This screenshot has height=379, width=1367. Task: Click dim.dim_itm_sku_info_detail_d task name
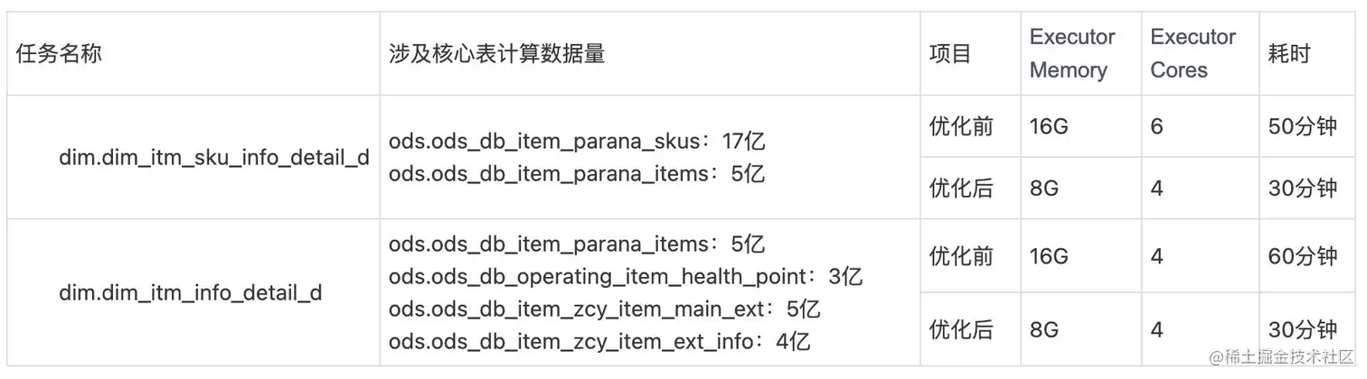(214, 157)
